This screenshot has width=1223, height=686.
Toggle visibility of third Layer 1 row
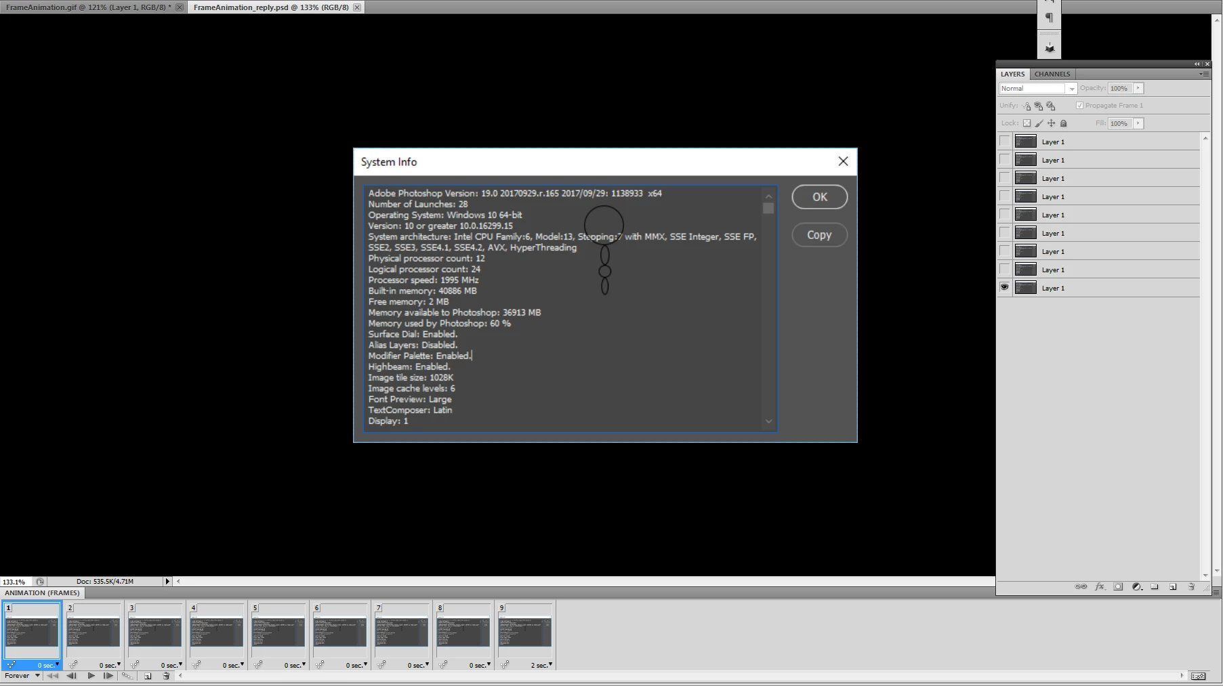[1004, 178]
